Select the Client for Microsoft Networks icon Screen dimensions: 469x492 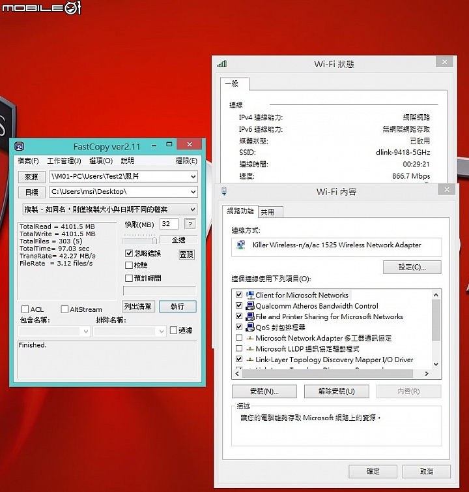point(250,295)
